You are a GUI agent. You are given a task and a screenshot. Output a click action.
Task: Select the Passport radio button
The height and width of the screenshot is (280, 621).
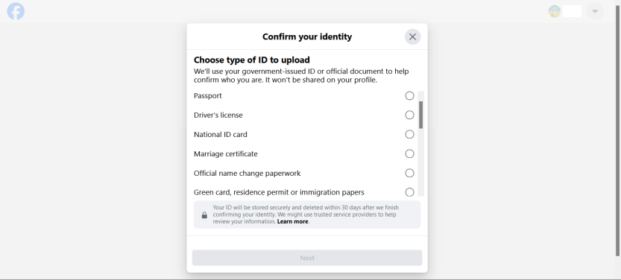pyautogui.click(x=409, y=96)
